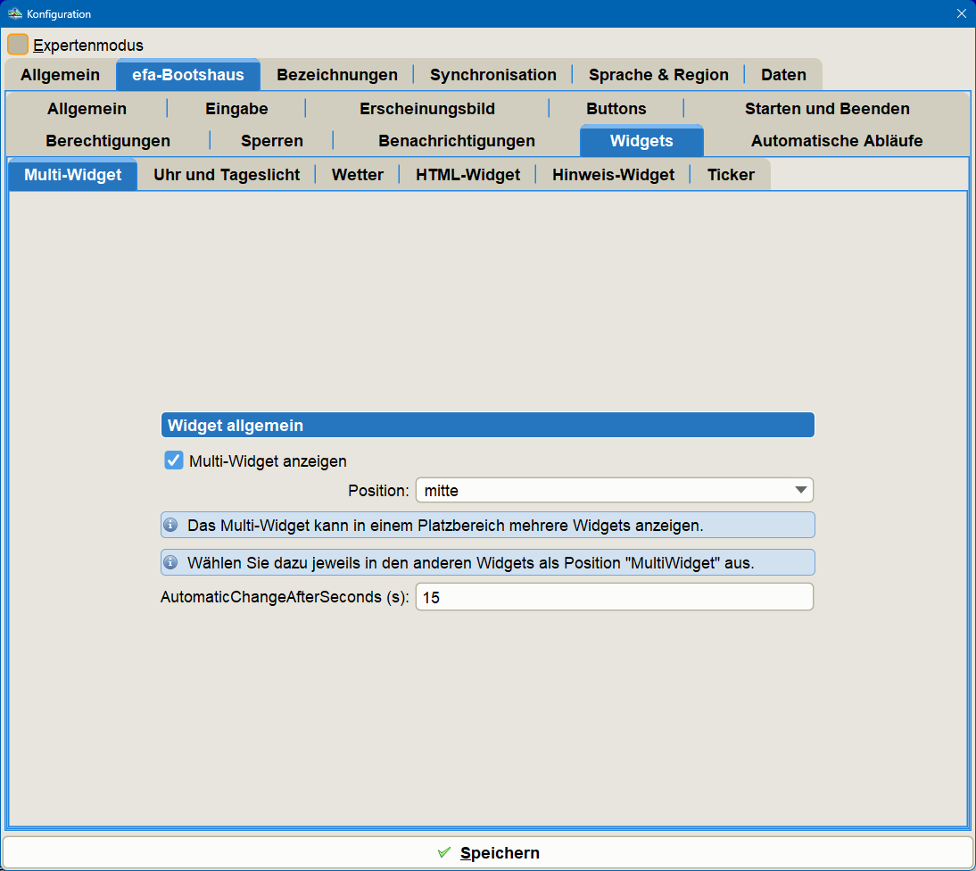This screenshot has width=976, height=871.
Task: Switch to the Bezeichnungen tab
Action: click(336, 75)
